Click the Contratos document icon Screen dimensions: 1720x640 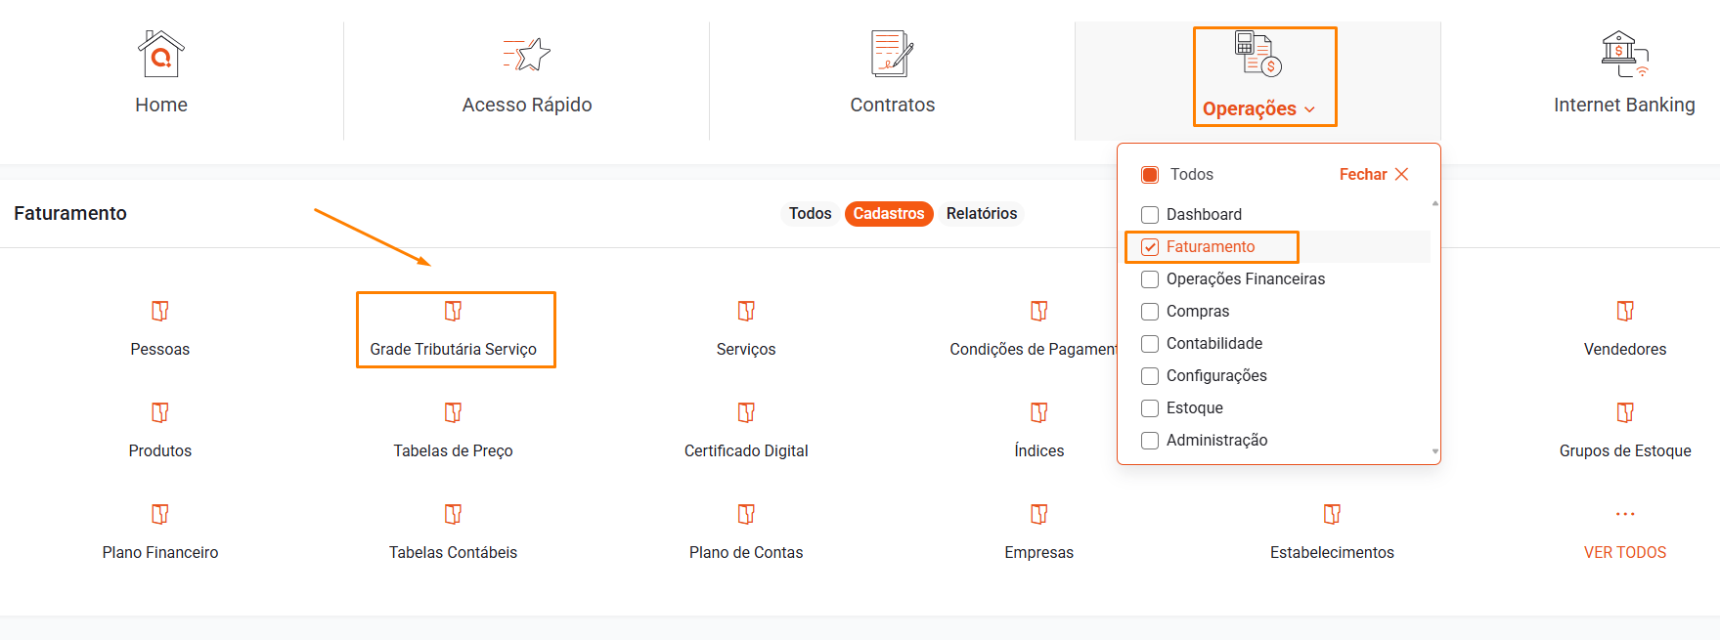892,55
